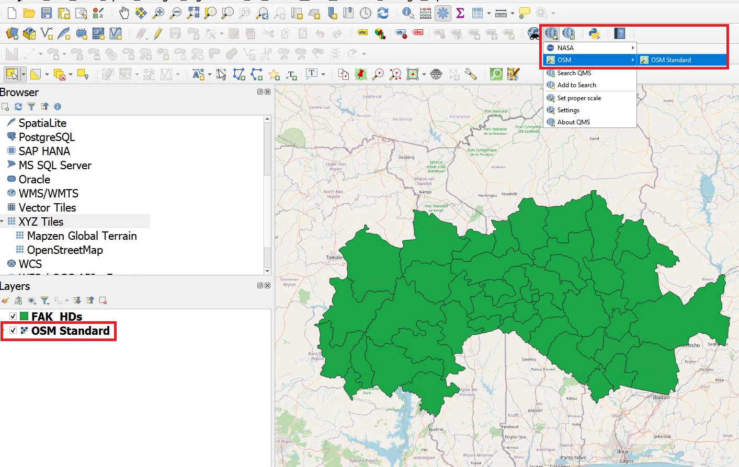Open the Open Attribute Table dropdown arrow
The width and height of the screenshot is (739, 467).
(x=489, y=13)
